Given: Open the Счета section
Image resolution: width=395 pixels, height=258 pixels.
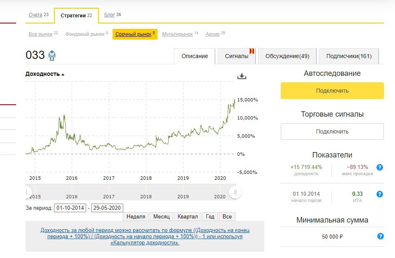Looking at the screenshot, I should click(x=35, y=15).
